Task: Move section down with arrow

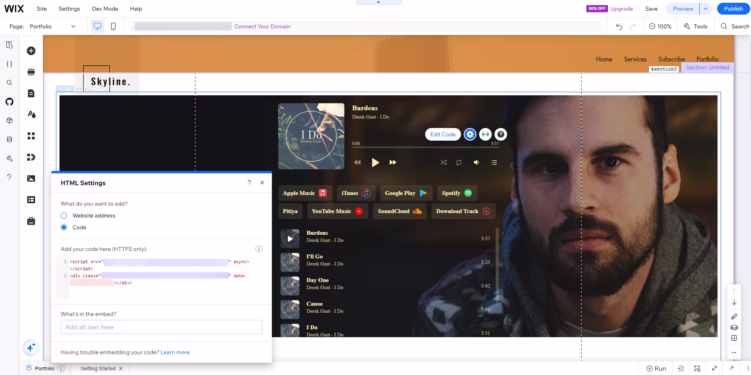Action: click(x=734, y=303)
